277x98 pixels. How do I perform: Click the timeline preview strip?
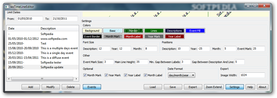click(176, 14)
